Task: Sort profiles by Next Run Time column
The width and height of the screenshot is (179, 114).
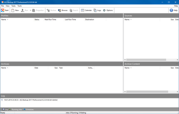Action: click(x=50, y=20)
